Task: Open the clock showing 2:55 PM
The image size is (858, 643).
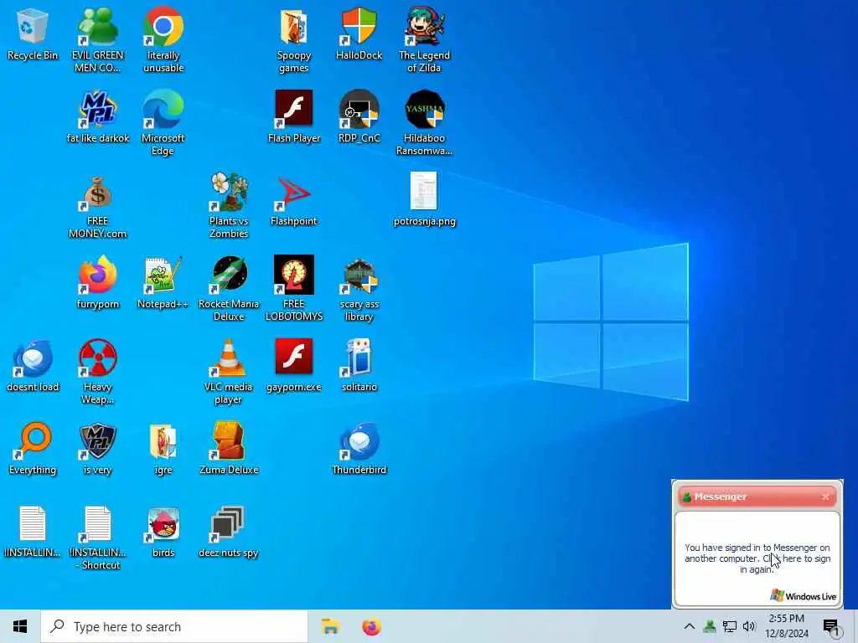Action: coord(786,626)
